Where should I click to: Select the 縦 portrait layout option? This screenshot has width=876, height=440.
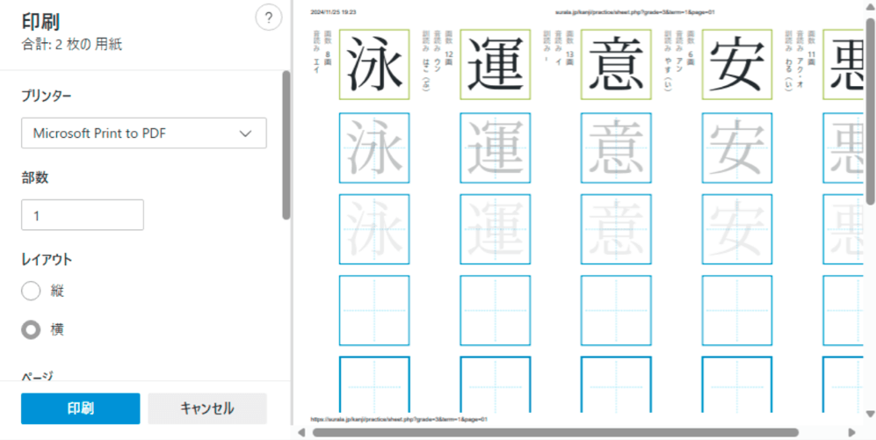(x=31, y=291)
